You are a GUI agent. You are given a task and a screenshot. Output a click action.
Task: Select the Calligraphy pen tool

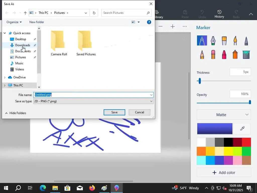(x=213, y=40)
